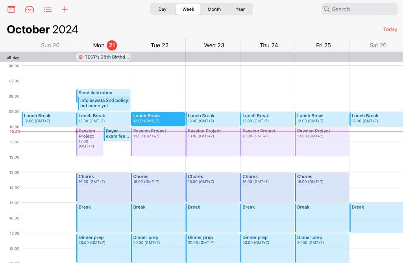Open the Send ilustration event
The width and height of the screenshot is (403, 263).
[x=102, y=93]
